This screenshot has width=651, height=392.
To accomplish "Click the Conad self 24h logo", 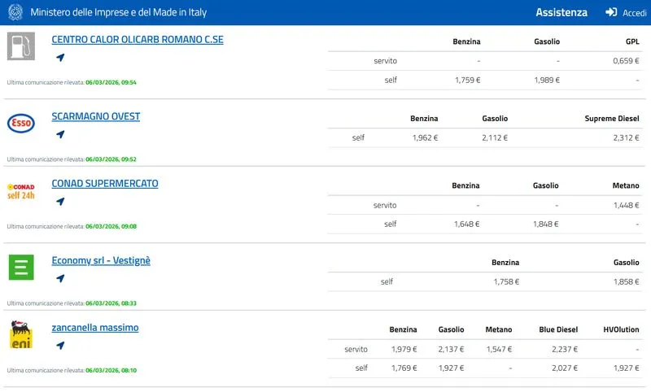I will coord(21,191).
